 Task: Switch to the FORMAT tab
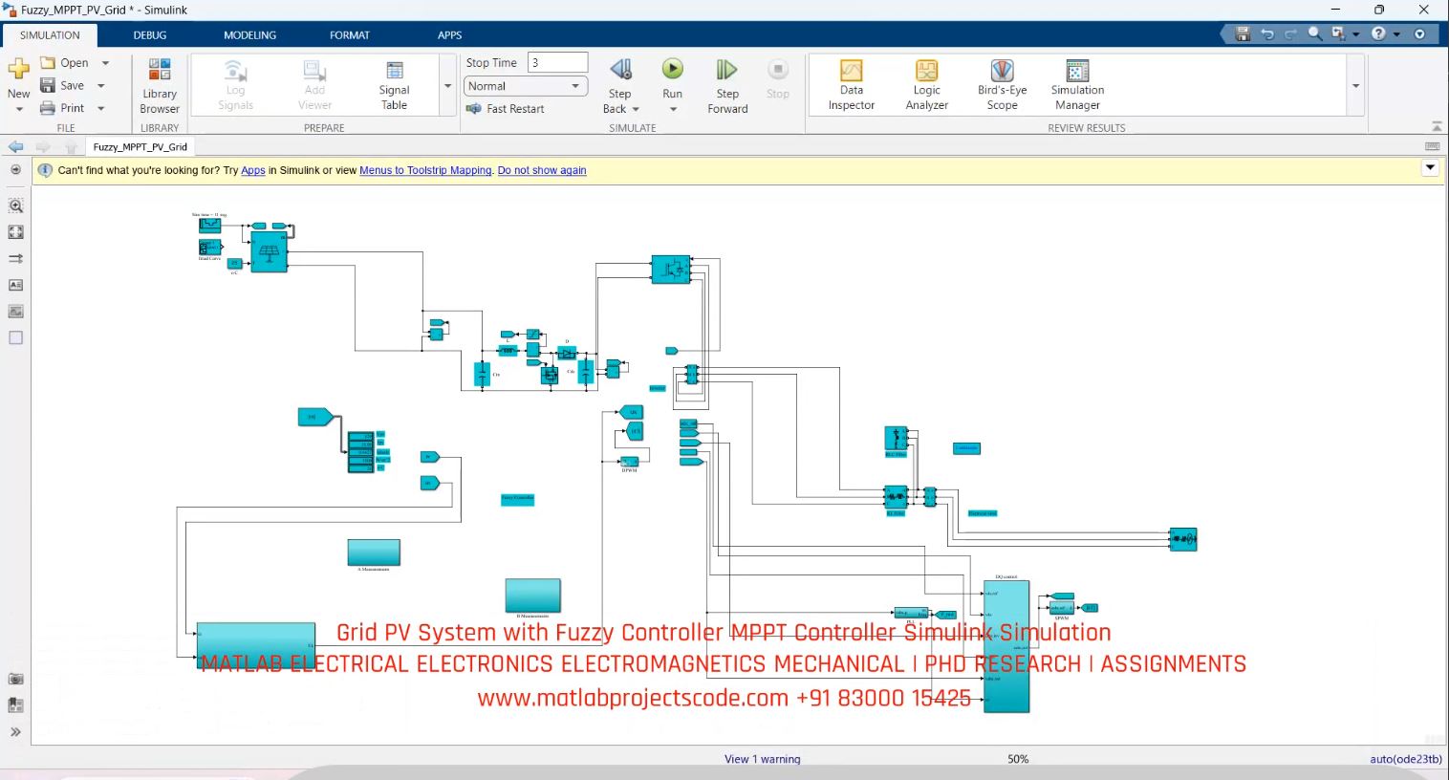350,35
